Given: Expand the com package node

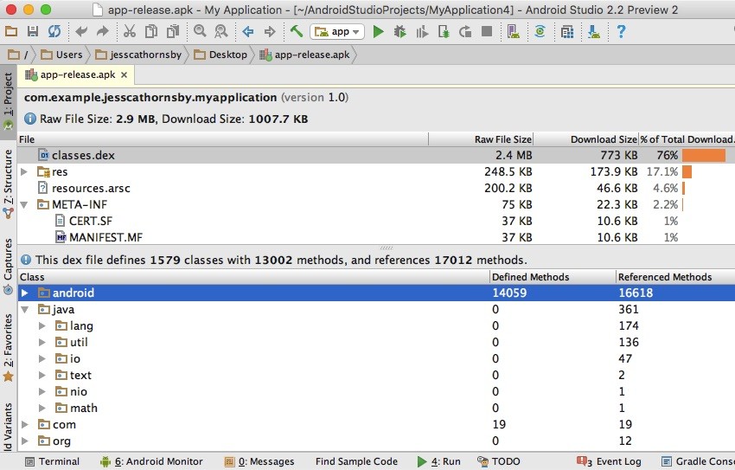Looking at the screenshot, I should [x=25, y=424].
